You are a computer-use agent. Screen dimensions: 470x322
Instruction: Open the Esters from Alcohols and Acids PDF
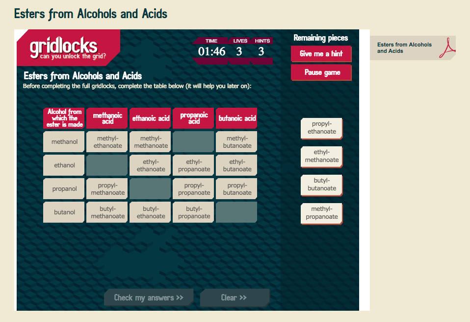click(x=413, y=47)
